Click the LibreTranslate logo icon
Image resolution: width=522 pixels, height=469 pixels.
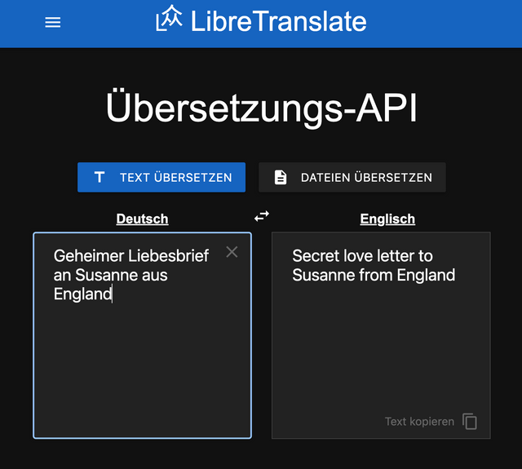click(x=169, y=18)
